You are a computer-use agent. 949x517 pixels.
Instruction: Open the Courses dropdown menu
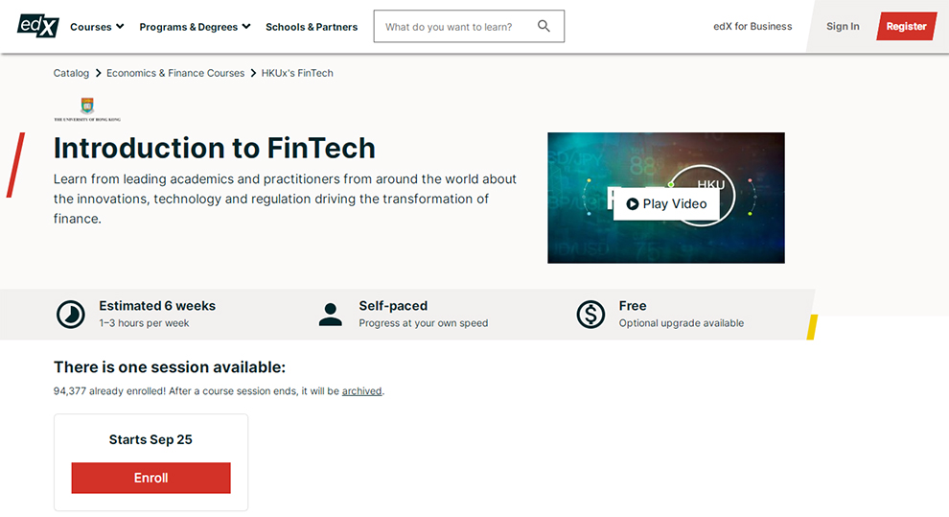[97, 27]
